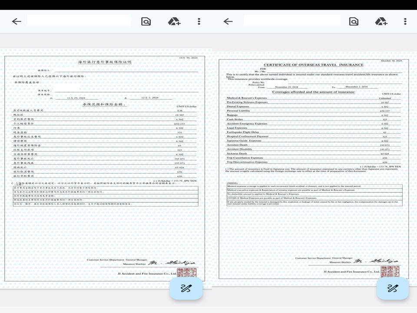Click the 'Medical & Rescuer's Expenses' row label
The height and width of the screenshot is (313, 417).
[x=247, y=98]
